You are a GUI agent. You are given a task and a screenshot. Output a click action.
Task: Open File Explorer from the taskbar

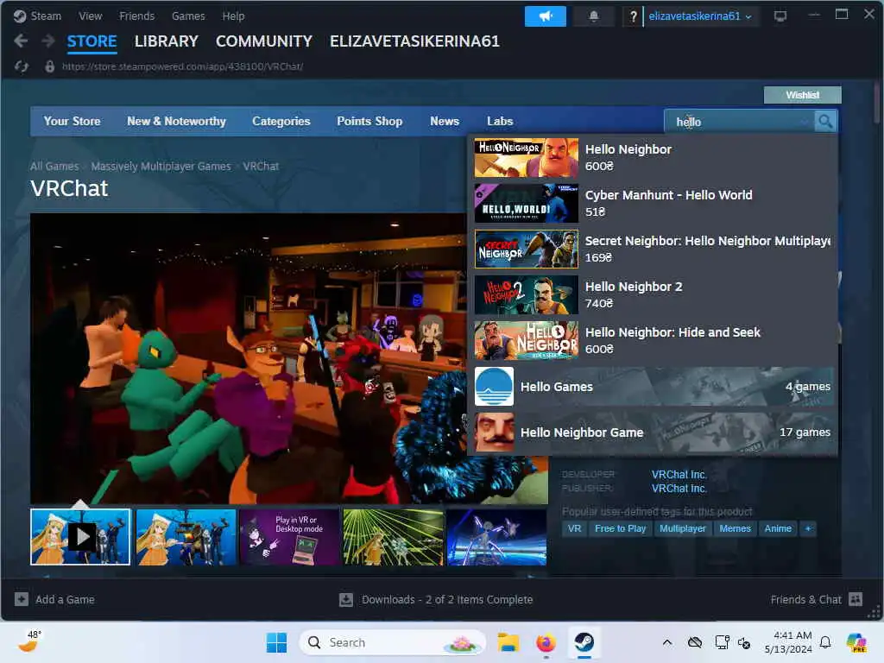click(508, 642)
